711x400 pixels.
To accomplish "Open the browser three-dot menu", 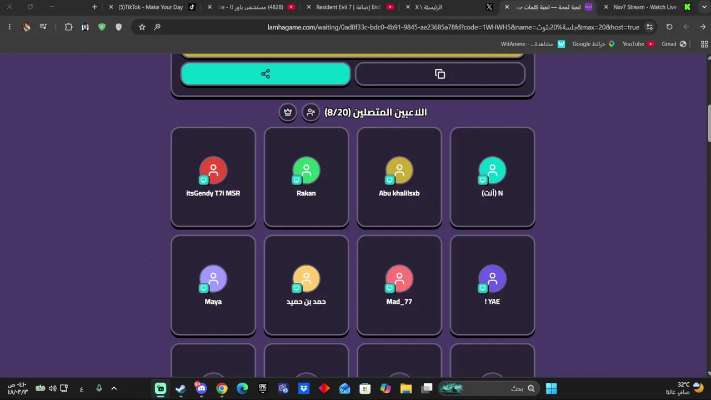I will 9,27.
